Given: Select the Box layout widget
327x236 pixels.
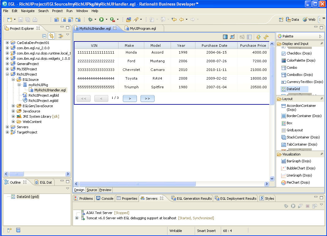Looking at the screenshot, I should (287, 123).
